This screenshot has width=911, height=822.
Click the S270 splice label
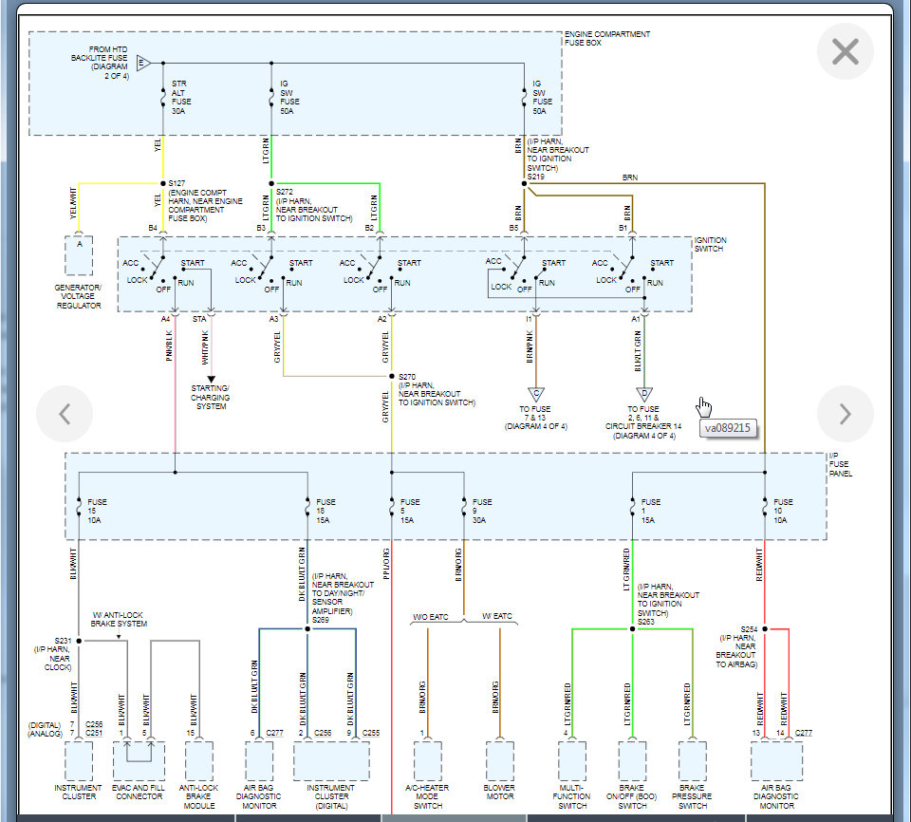pyautogui.click(x=407, y=377)
